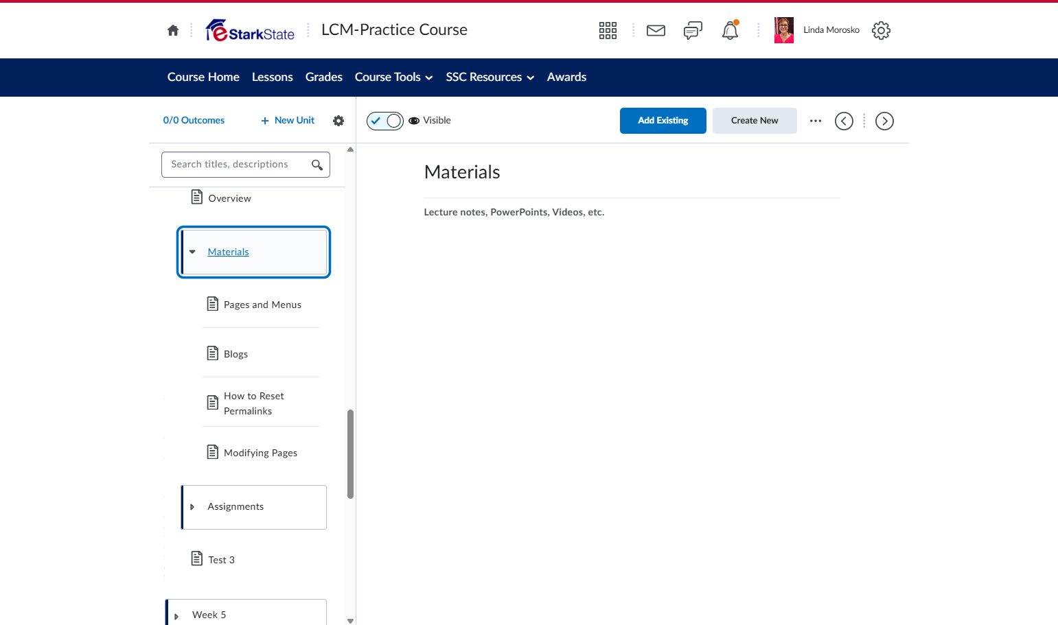Click the Add Existing button

click(663, 121)
